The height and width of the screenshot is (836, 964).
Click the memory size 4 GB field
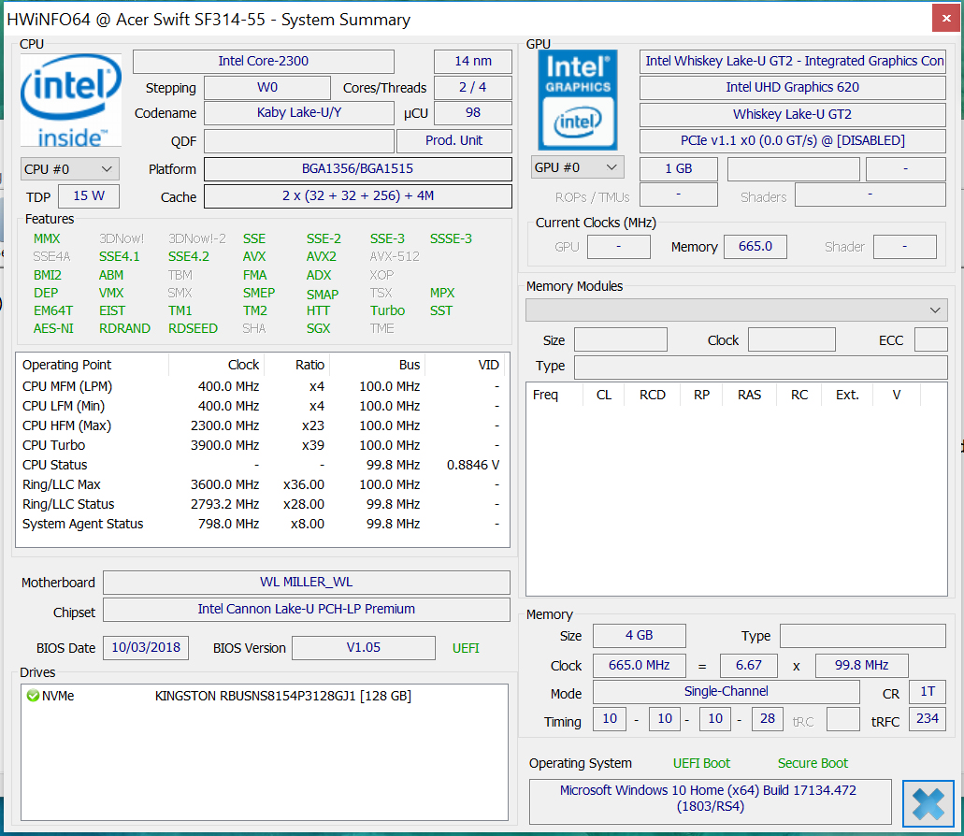click(639, 636)
